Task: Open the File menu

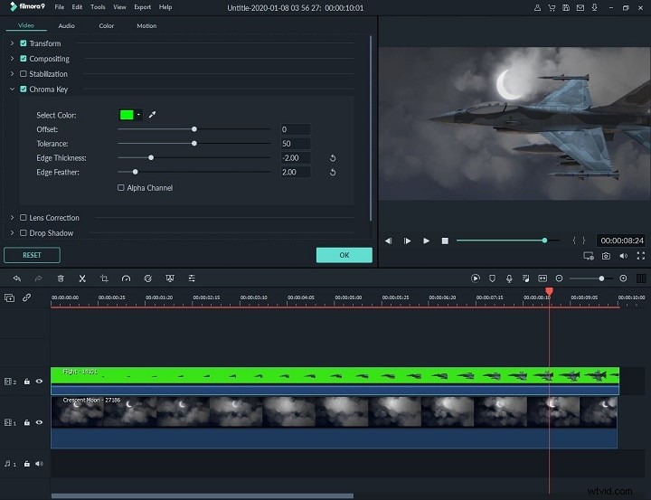Action: (x=60, y=7)
